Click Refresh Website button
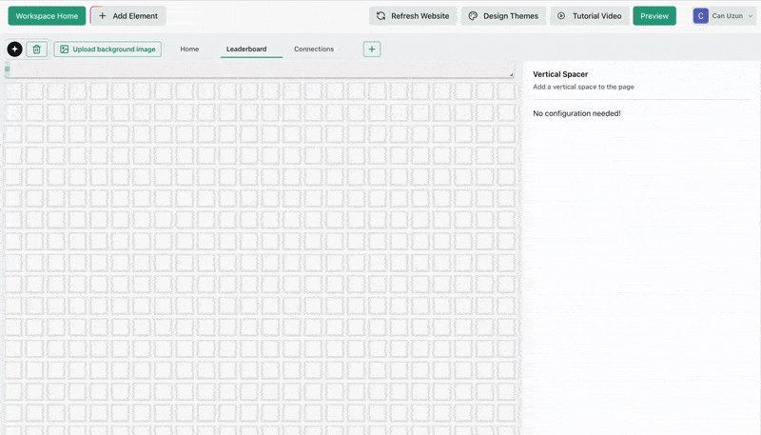Screen dimensions: 761x435 (413, 16)
